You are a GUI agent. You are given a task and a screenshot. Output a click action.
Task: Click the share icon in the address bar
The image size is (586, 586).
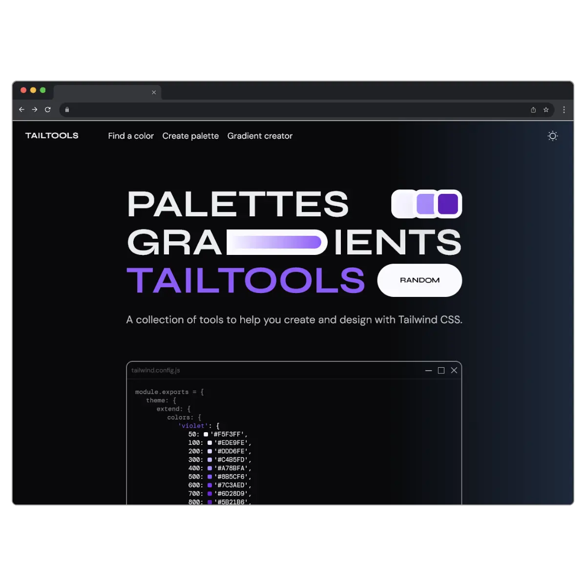pyautogui.click(x=533, y=110)
